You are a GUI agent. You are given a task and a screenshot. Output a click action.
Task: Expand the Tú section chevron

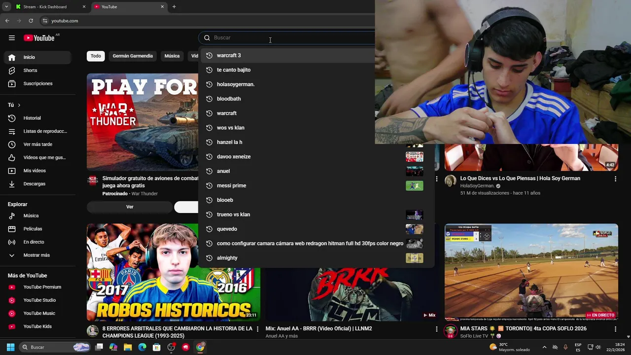coord(19,105)
